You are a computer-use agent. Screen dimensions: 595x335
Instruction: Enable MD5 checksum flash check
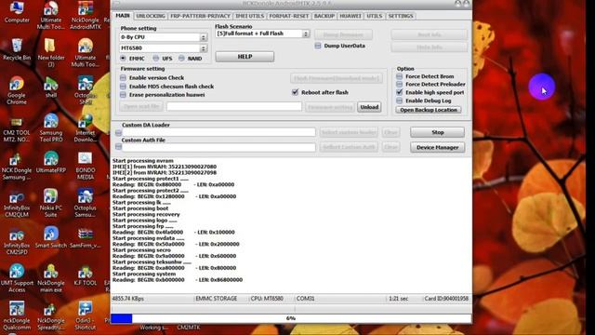123,87
